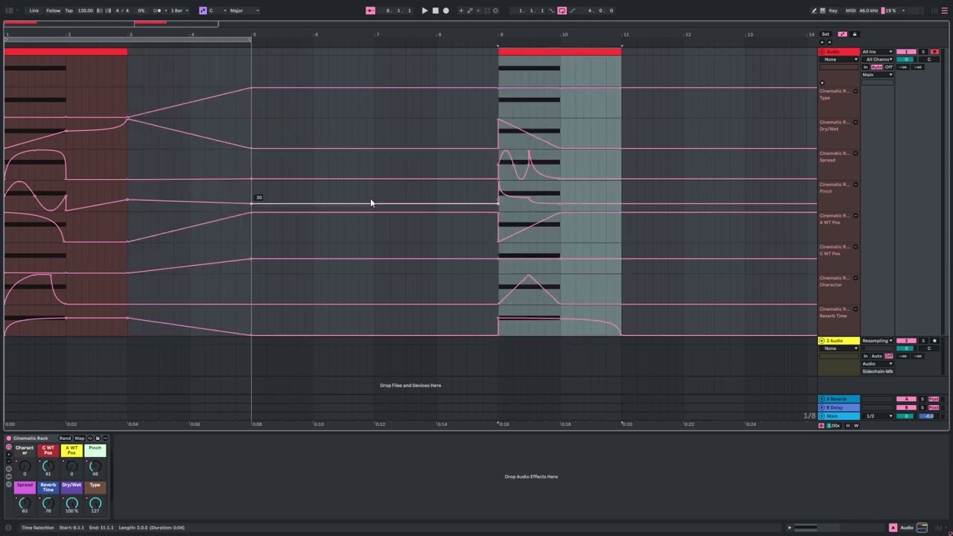Toggle the lock envelopes icon
This screenshot has width=953, height=536.
click(x=855, y=34)
